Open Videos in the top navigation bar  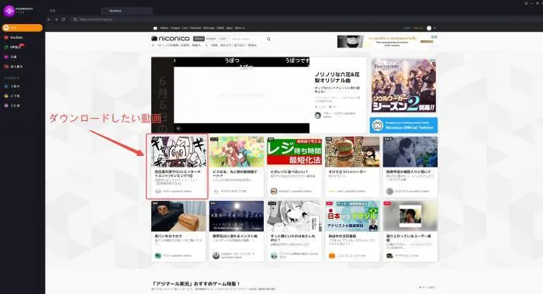coord(164,28)
